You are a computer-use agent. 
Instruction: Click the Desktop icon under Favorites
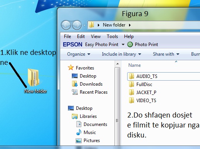75,76
